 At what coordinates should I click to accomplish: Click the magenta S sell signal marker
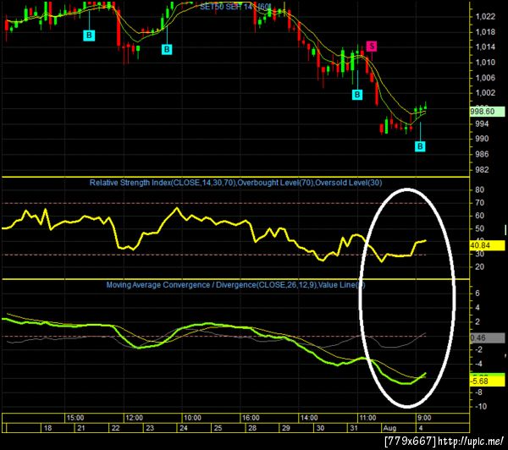click(372, 47)
